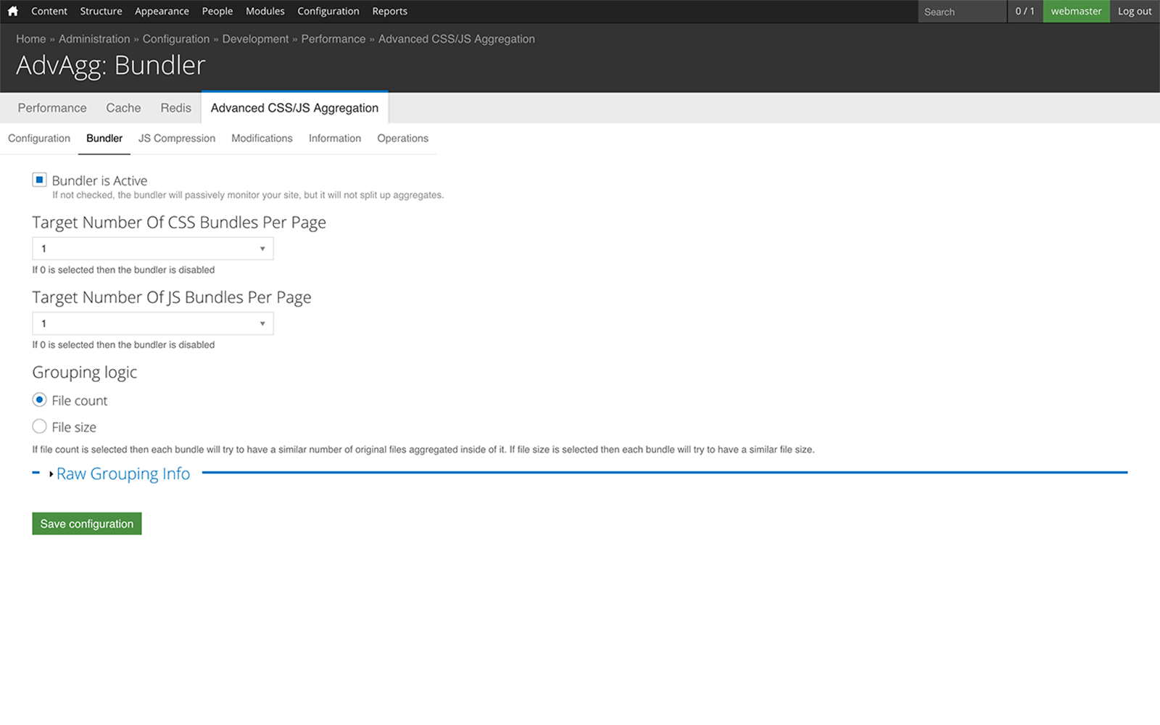This screenshot has height=725, width=1160.
Task: Open the Information secondary tab
Action: pos(335,138)
